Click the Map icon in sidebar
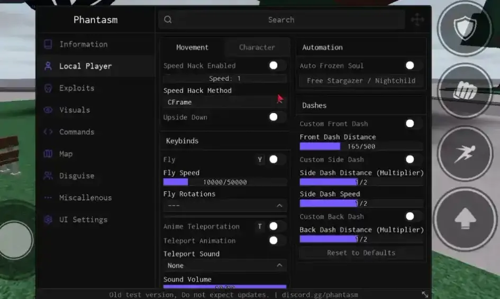The image size is (500, 299). click(x=48, y=154)
